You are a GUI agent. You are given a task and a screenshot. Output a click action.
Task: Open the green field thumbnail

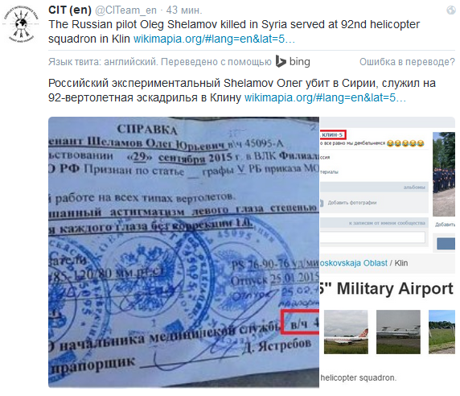coord(442,332)
